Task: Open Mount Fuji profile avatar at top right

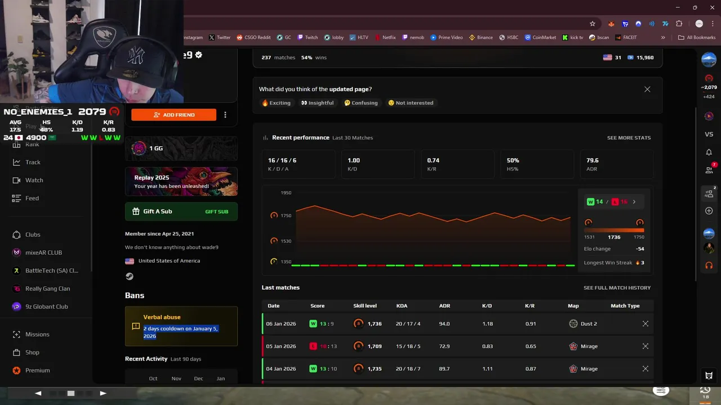Action: point(709,58)
